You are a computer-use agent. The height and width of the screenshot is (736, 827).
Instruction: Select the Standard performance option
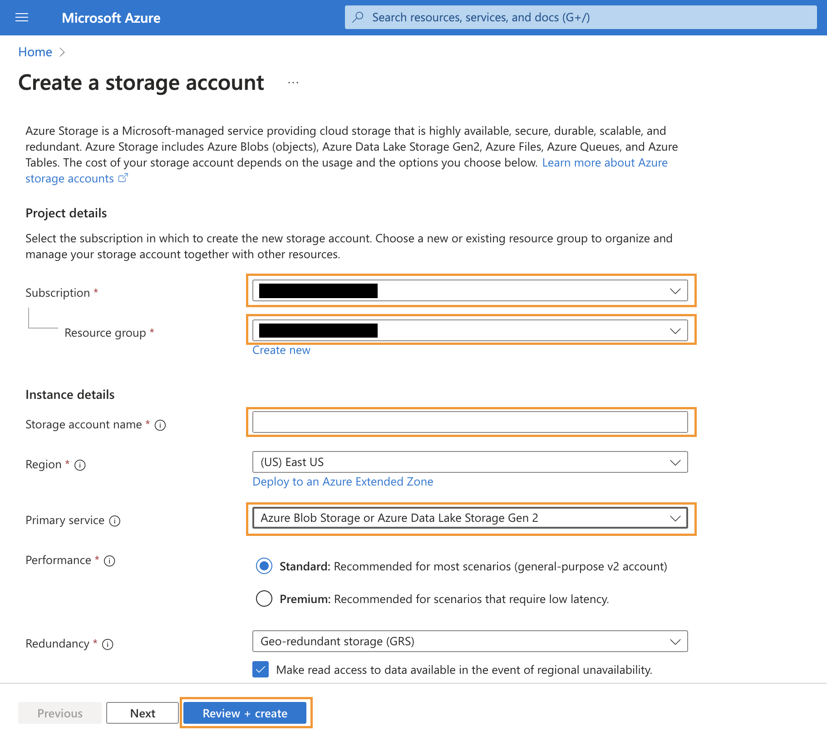(264, 566)
